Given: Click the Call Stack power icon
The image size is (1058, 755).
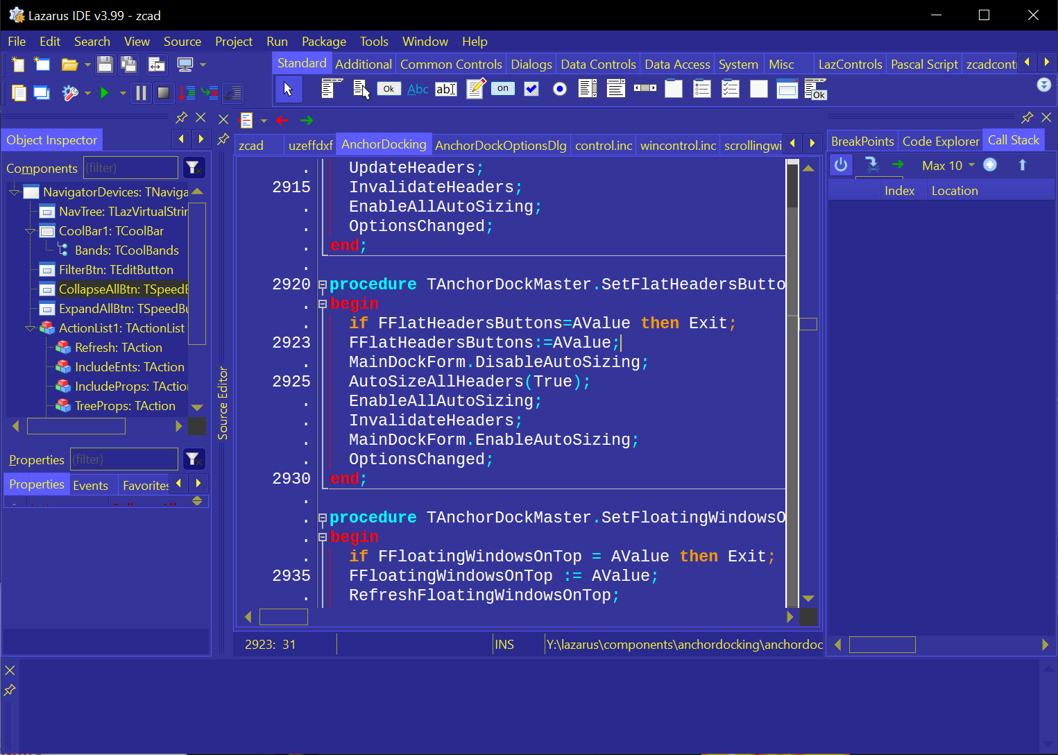Looking at the screenshot, I should click(x=841, y=165).
